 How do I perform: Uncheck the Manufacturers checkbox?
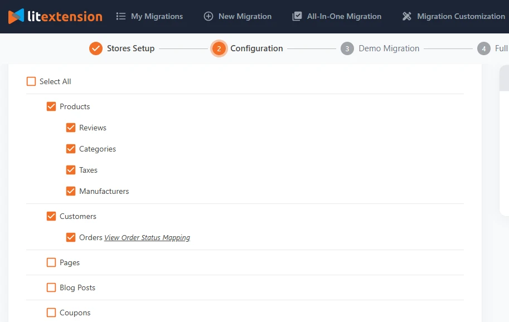click(71, 191)
